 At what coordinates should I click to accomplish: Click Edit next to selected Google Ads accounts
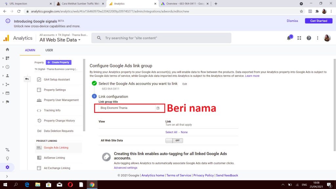(185, 84)
